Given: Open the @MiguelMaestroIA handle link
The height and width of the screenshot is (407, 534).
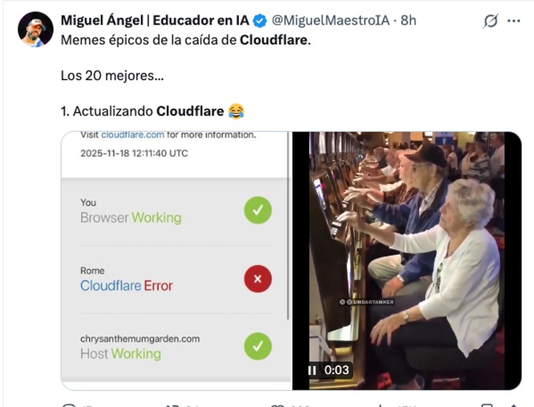Looking at the screenshot, I should tap(330, 21).
